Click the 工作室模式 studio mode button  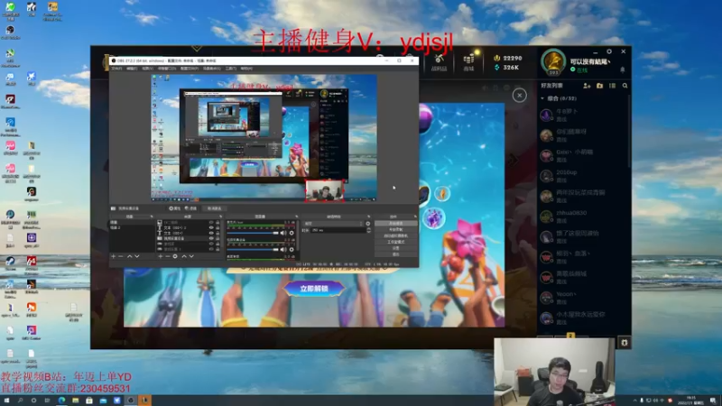coord(396,242)
